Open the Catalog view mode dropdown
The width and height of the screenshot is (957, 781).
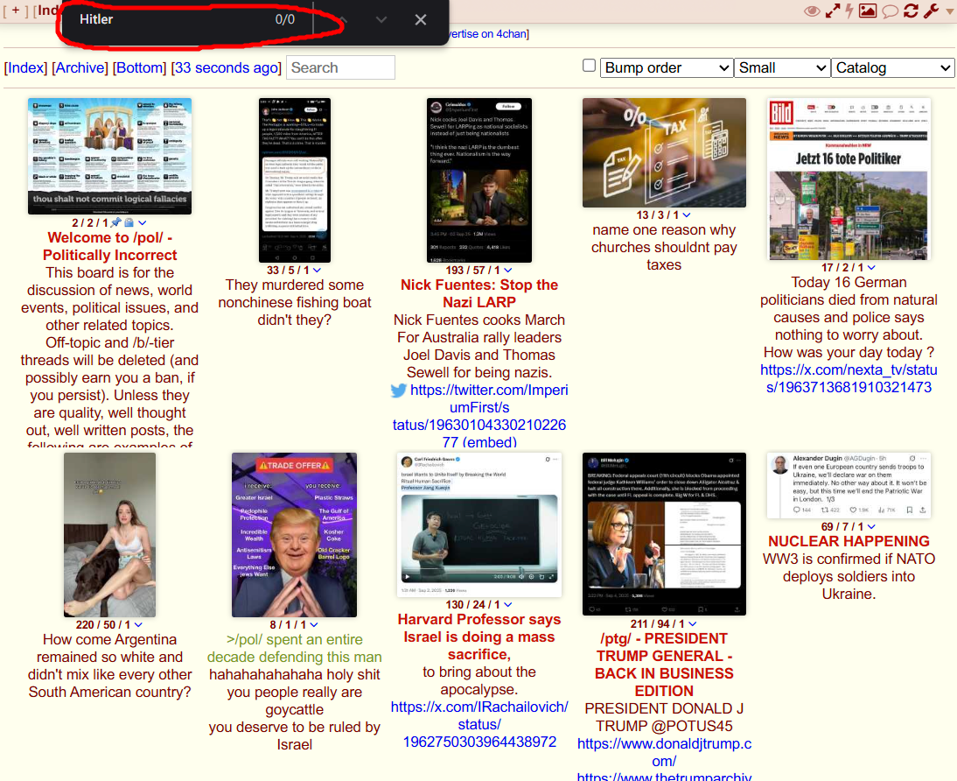click(x=892, y=67)
